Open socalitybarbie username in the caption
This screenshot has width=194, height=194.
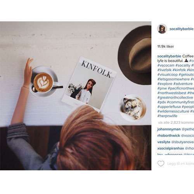click(x=169, y=56)
